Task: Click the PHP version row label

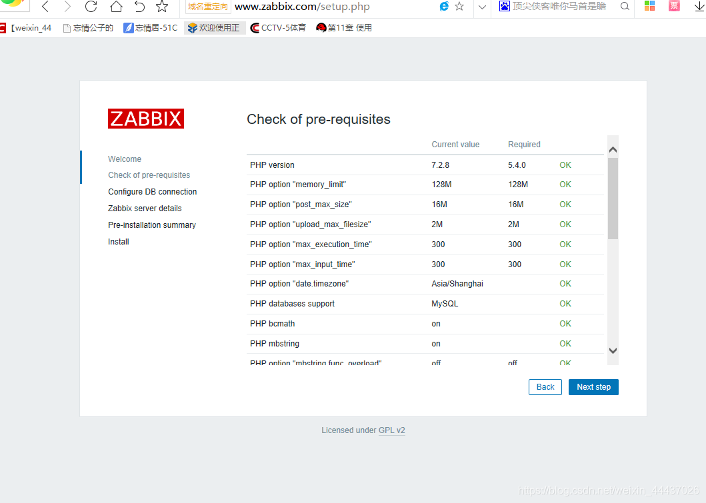Action: [x=272, y=165]
